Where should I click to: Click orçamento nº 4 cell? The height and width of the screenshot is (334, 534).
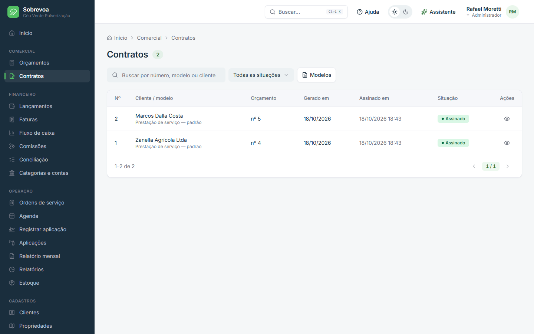click(x=256, y=143)
